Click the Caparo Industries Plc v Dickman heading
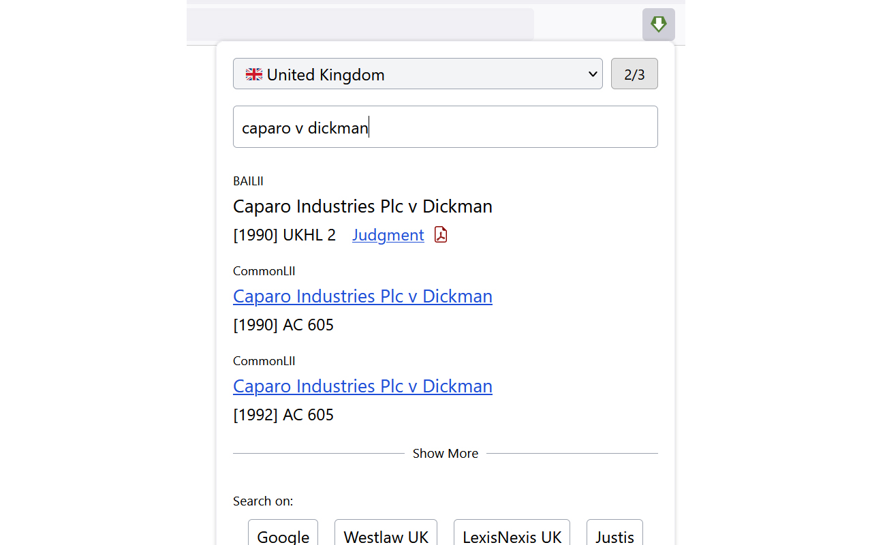The width and height of the screenshot is (872, 545). (362, 206)
